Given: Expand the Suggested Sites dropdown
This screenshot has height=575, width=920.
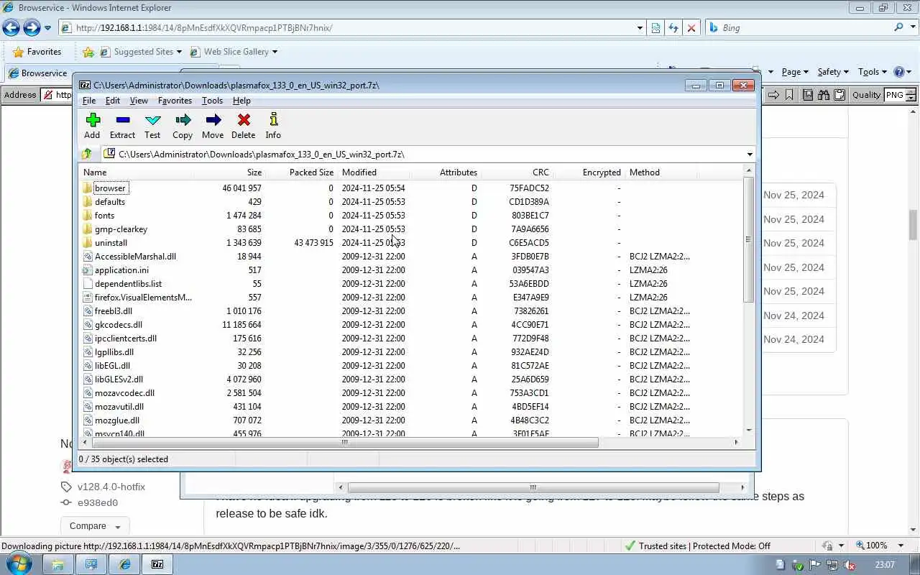Looking at the screenshot, I should click(x=179, y=52).
